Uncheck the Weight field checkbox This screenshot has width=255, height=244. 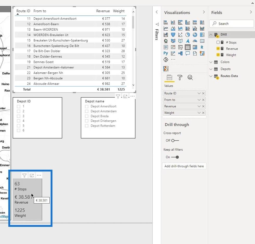click(218, 55)
